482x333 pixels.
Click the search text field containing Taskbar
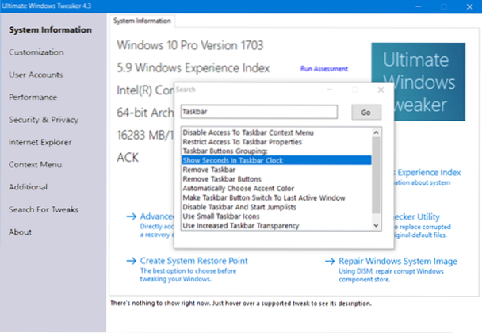[x=260, y=113]
